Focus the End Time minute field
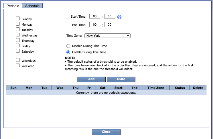This screenshot has width=213, height=139. pos(109,24)
